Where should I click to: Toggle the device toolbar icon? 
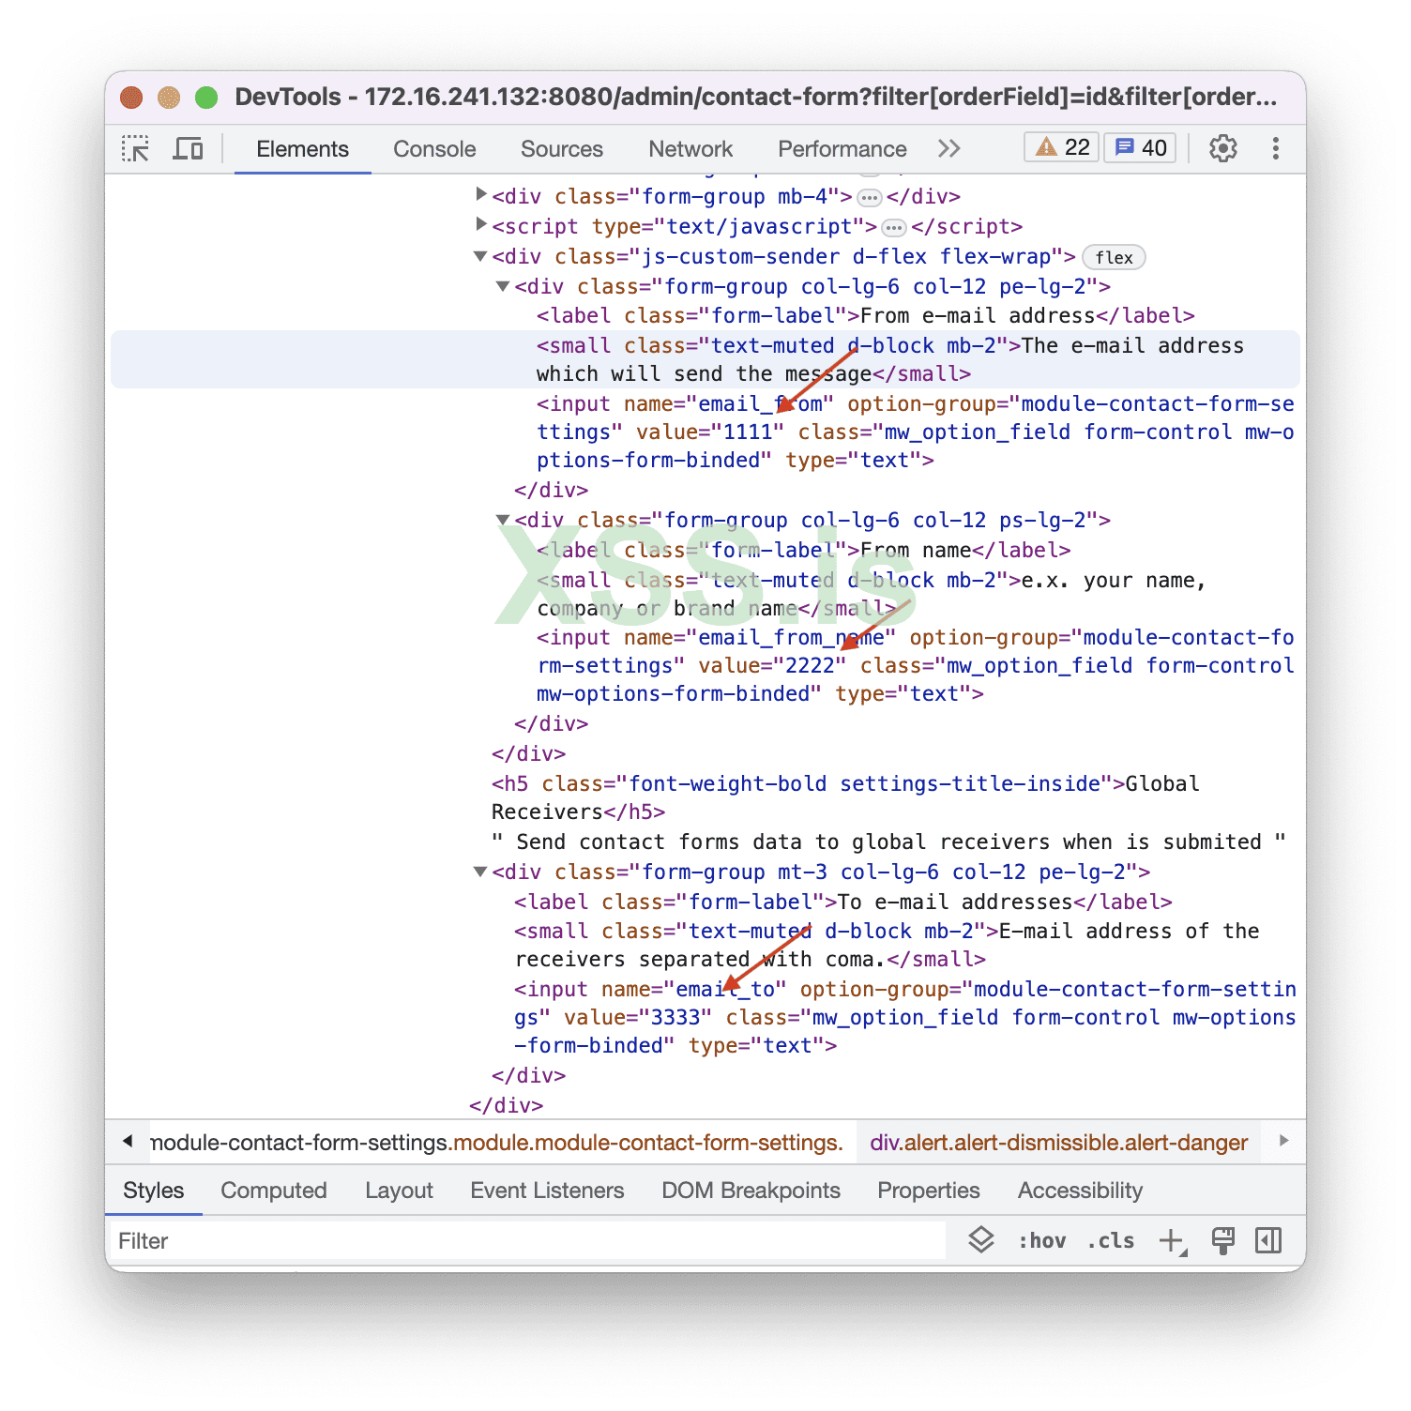pos(188,148)
